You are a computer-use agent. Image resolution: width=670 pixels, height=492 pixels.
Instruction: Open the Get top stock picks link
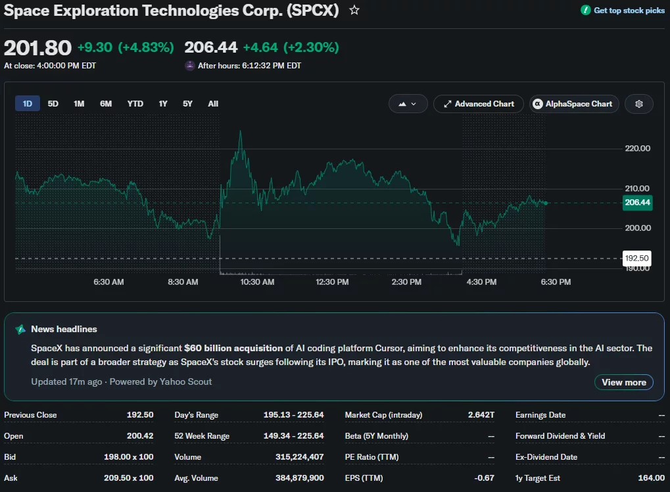click(629, 11)
